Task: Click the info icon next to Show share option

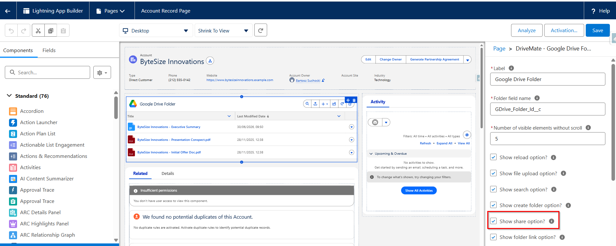Action: pyautogui.click(x=551, y=221)
